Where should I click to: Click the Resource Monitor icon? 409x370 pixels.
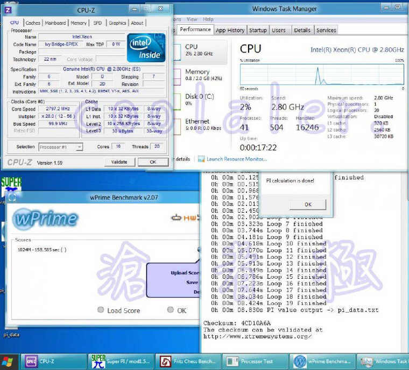(201, 159)
